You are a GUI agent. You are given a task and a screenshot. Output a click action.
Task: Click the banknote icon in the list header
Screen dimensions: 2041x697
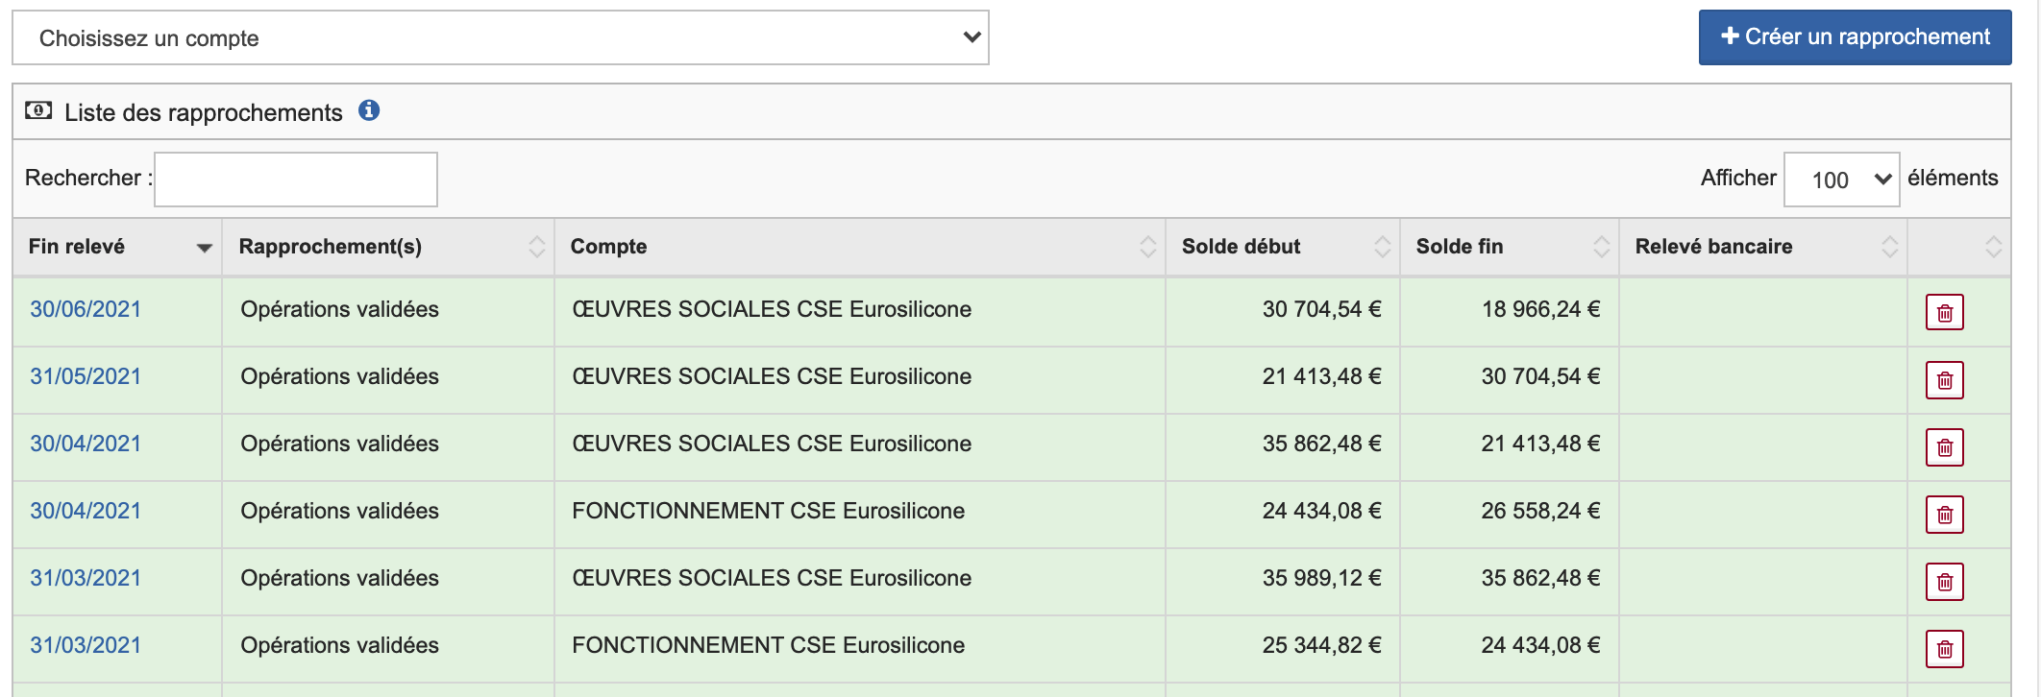tap(38, 111)
